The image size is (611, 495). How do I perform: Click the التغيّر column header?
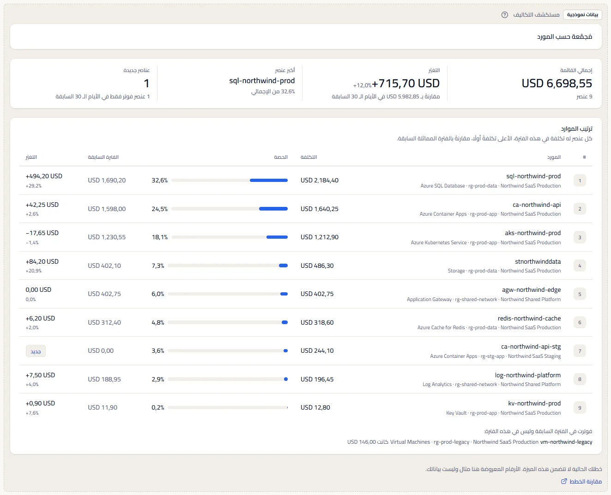coord(31,157)
